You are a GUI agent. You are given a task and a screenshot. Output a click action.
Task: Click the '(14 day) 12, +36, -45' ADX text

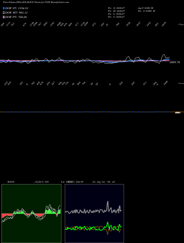pos(103,182)
